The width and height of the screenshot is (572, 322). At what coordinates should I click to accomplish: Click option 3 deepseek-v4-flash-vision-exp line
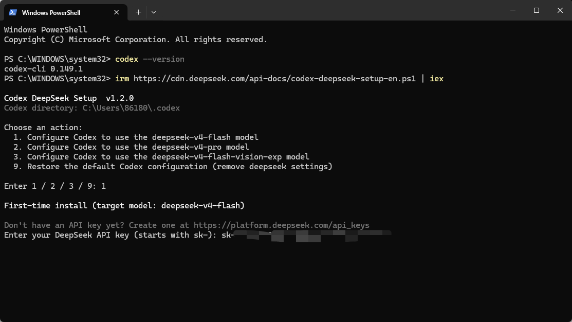click(x=161, y=157)
